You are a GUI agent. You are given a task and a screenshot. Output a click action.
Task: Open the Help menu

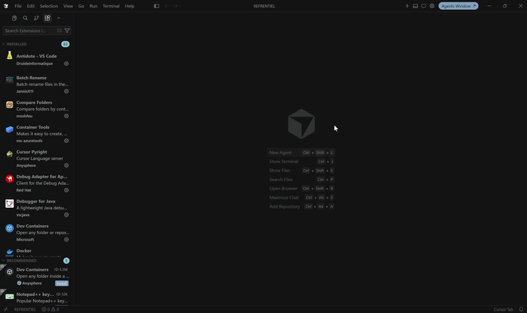(129, 6)
